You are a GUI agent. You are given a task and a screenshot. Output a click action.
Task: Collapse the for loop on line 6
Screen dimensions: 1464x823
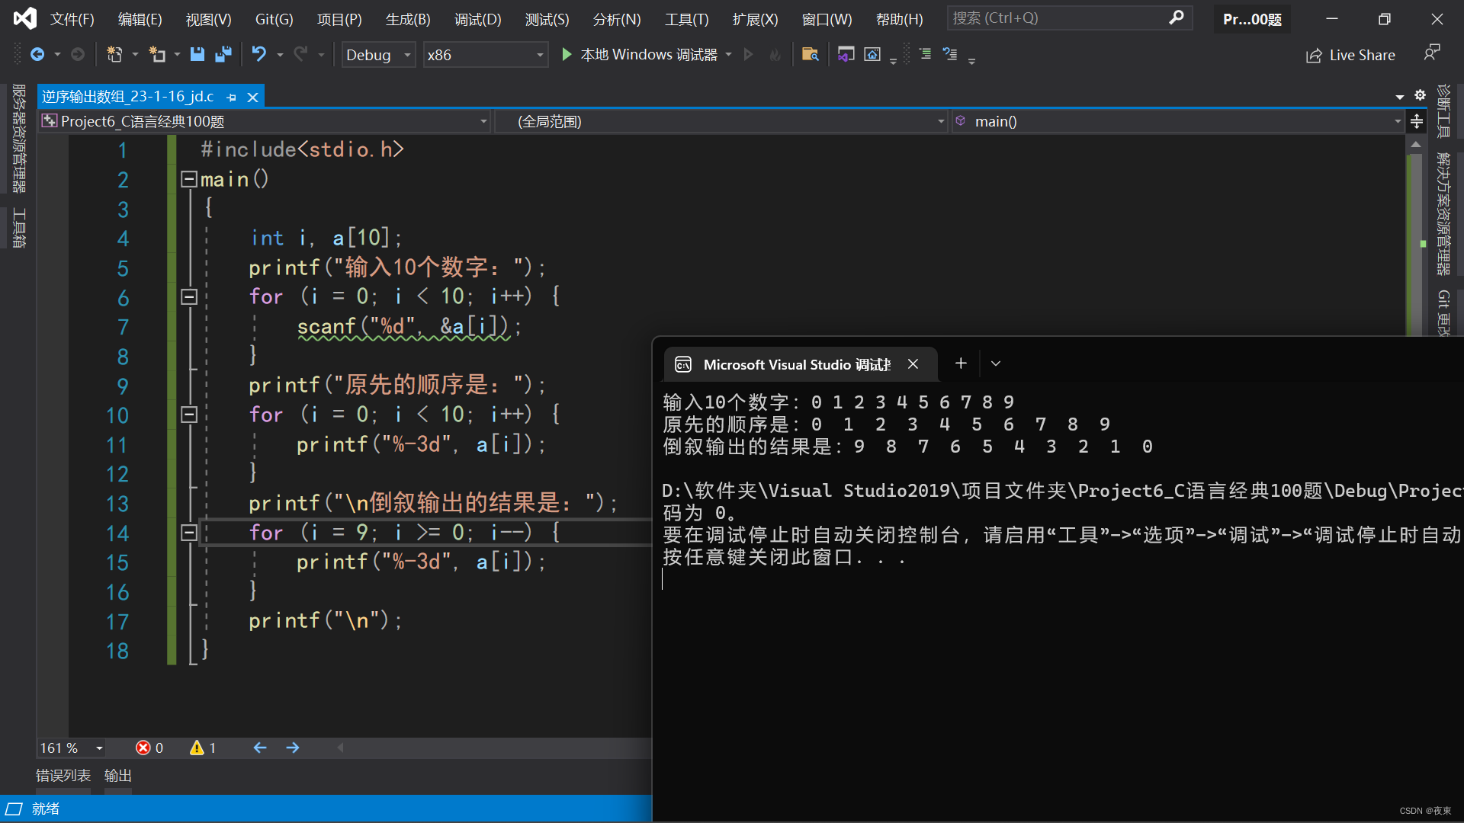[x=189, y=296]
